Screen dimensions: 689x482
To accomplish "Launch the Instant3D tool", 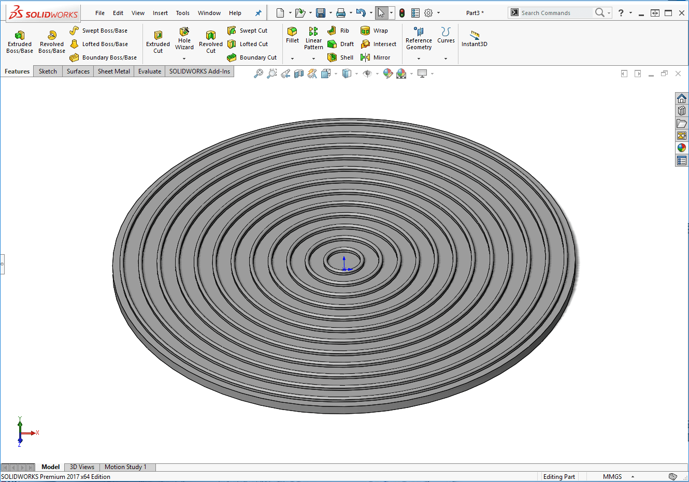I will (x=474, y=38).
